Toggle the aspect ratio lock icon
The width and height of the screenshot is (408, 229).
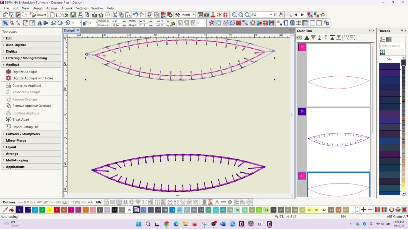[173, 23]
